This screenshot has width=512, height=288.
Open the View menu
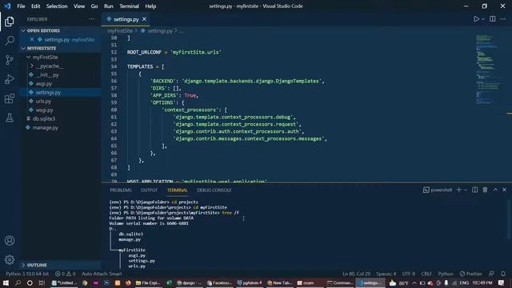(79, 6)
